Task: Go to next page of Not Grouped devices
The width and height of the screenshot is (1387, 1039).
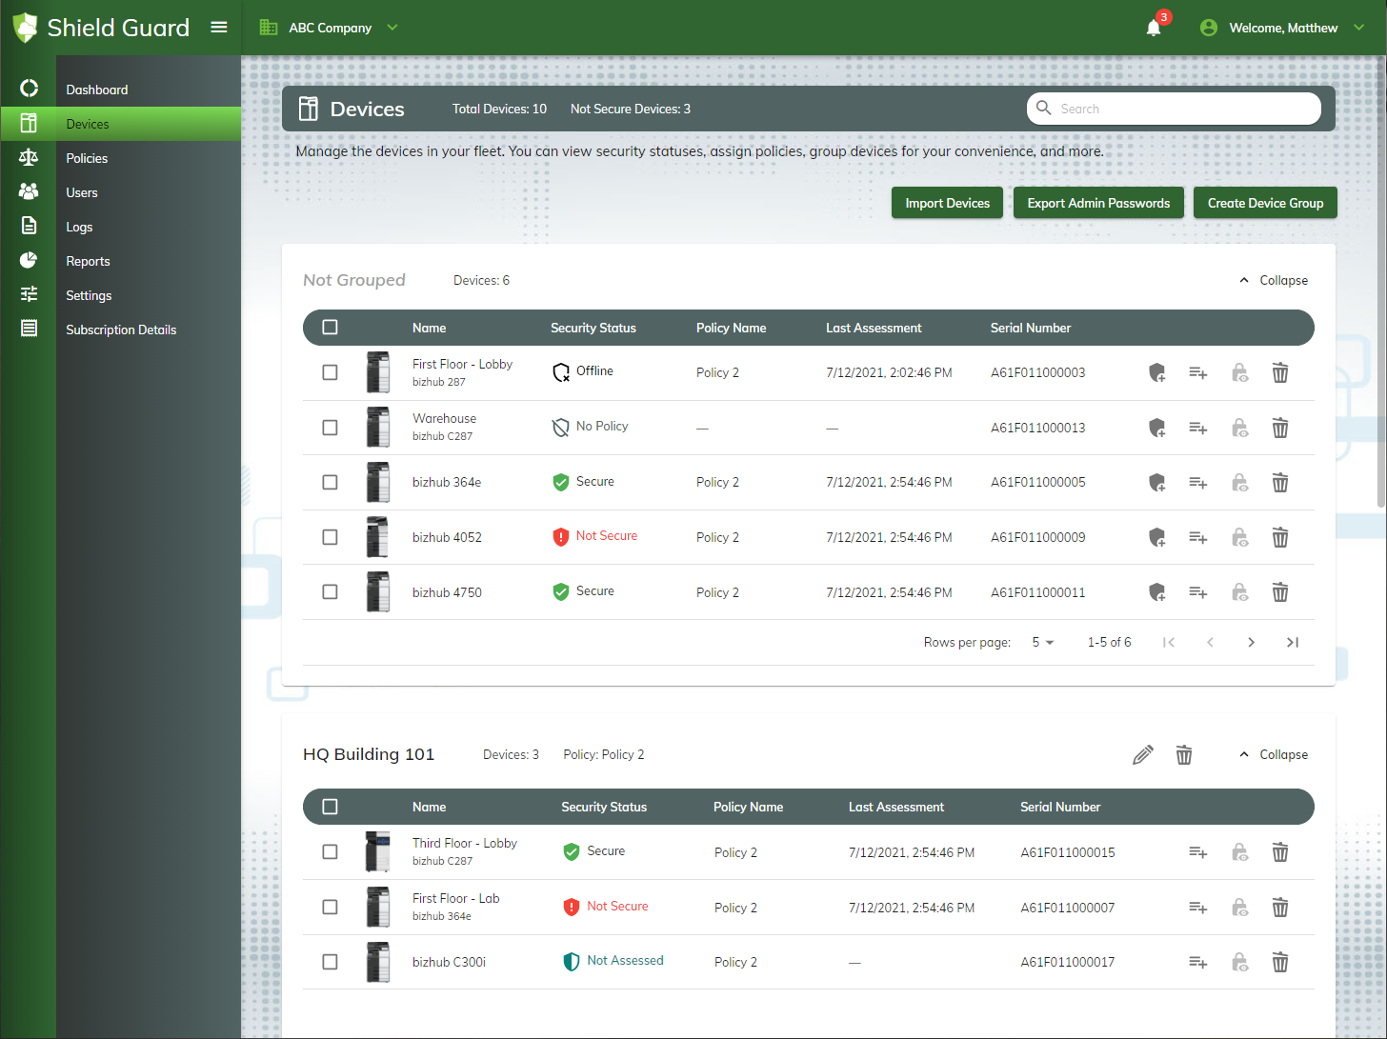Action: click(1251, 643)
